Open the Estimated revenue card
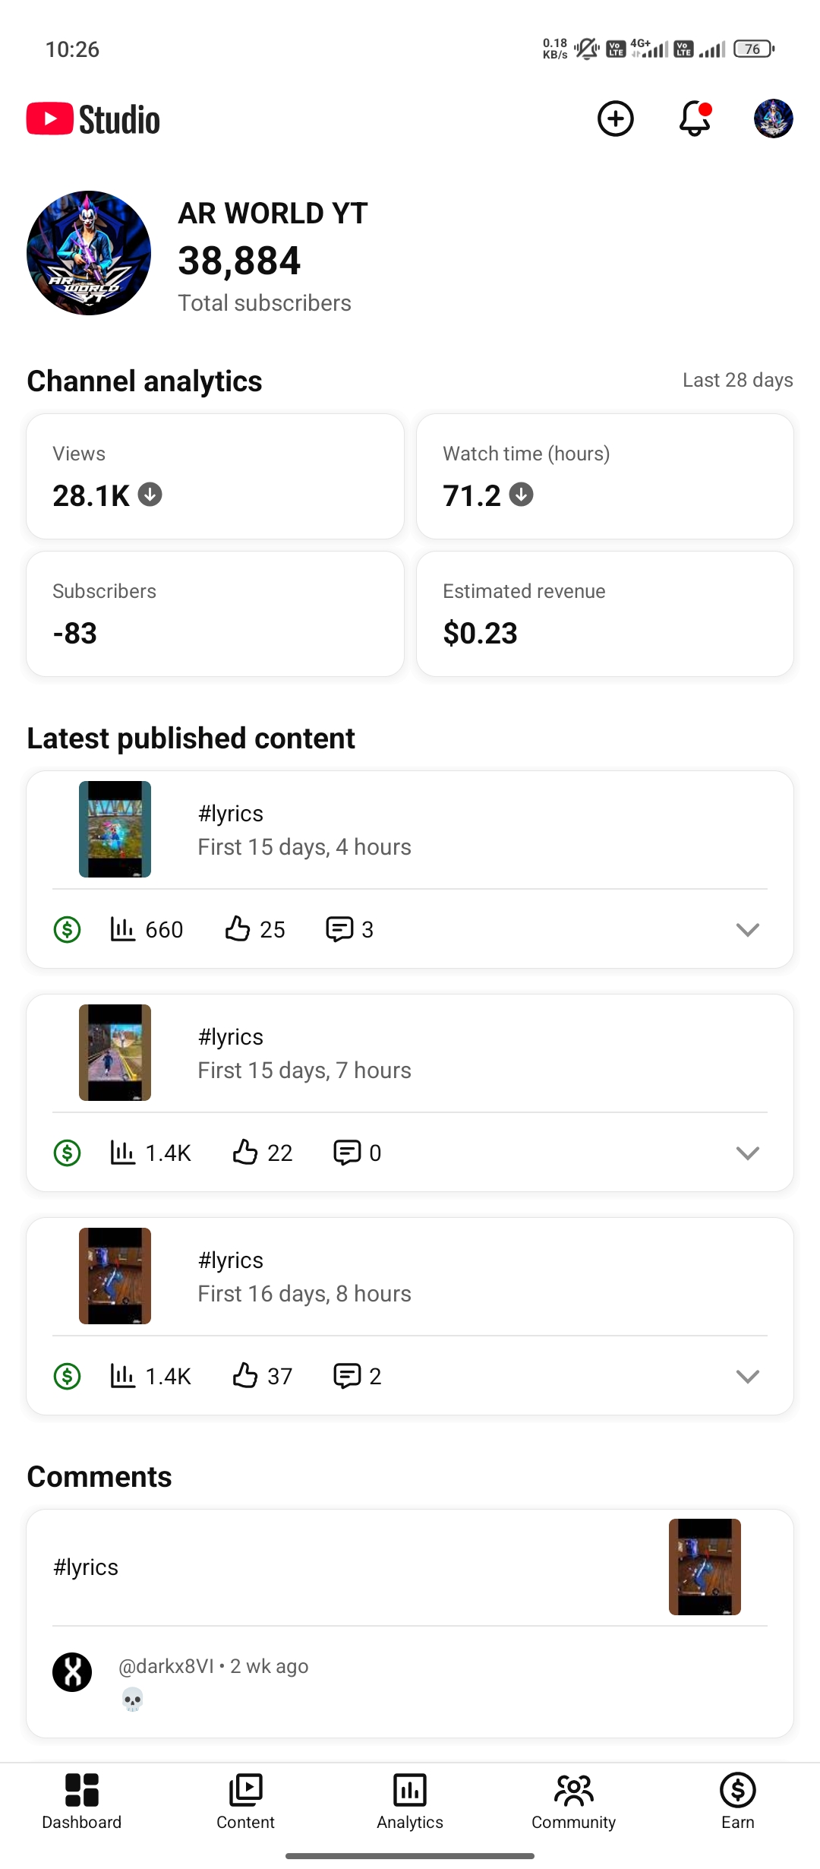This screenshot has width=820, height=1869. pos(604,614)
